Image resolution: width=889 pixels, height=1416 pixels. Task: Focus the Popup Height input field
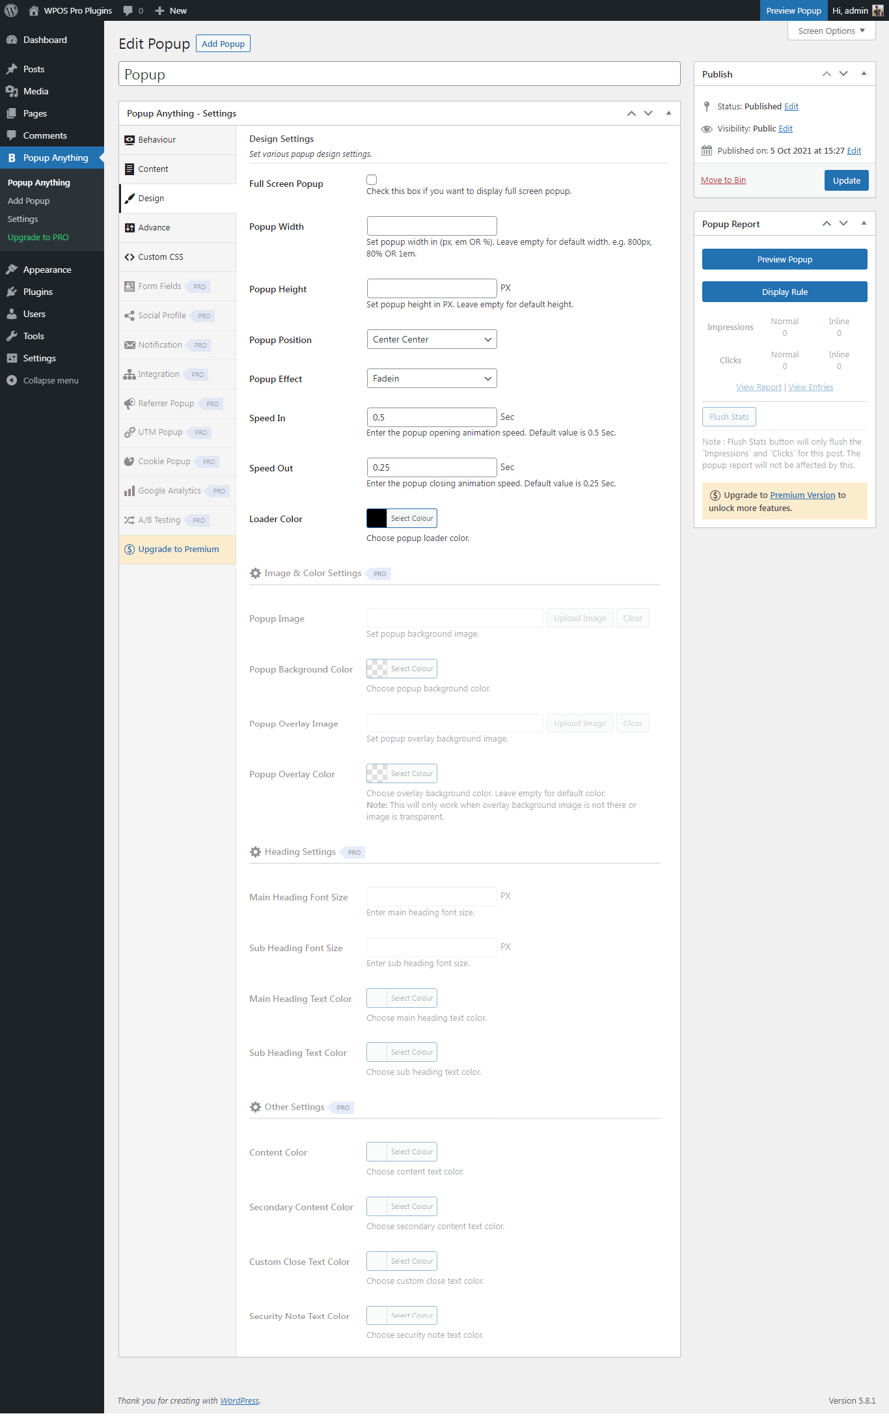431,288
